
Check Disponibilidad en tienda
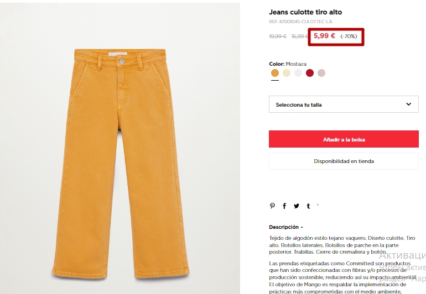tap(344, 161)
